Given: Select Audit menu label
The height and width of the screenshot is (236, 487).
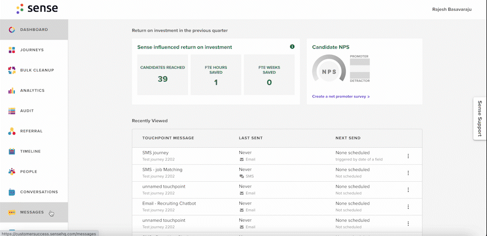Looking at the screenshot, I should click(x=27, y=111).
